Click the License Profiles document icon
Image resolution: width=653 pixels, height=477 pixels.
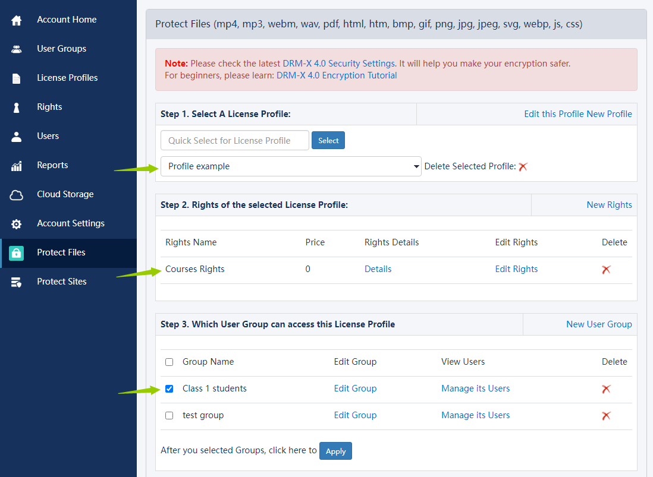click(17, 78)
